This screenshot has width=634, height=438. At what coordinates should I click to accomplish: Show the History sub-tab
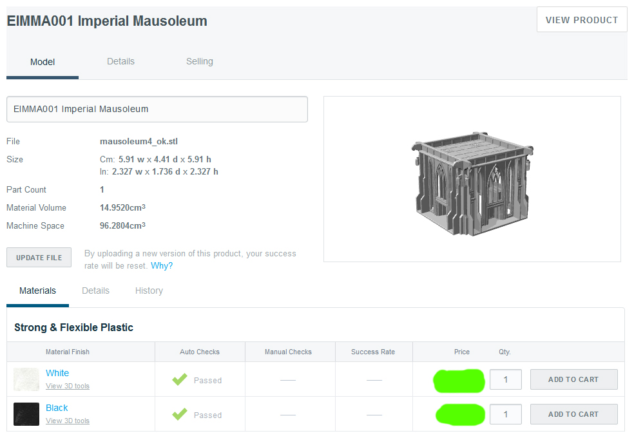[149, 290]
